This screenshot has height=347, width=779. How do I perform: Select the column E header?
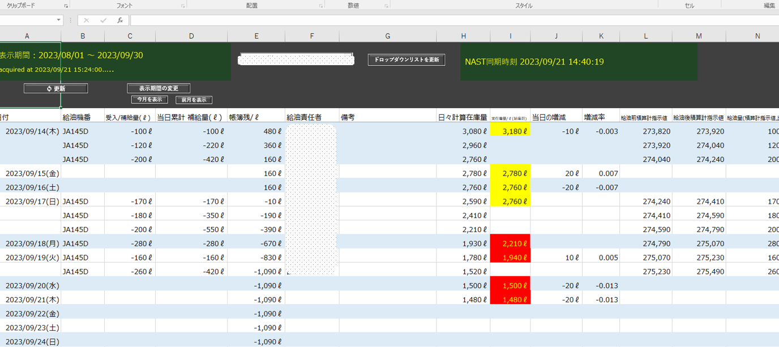tap(256, 36)
